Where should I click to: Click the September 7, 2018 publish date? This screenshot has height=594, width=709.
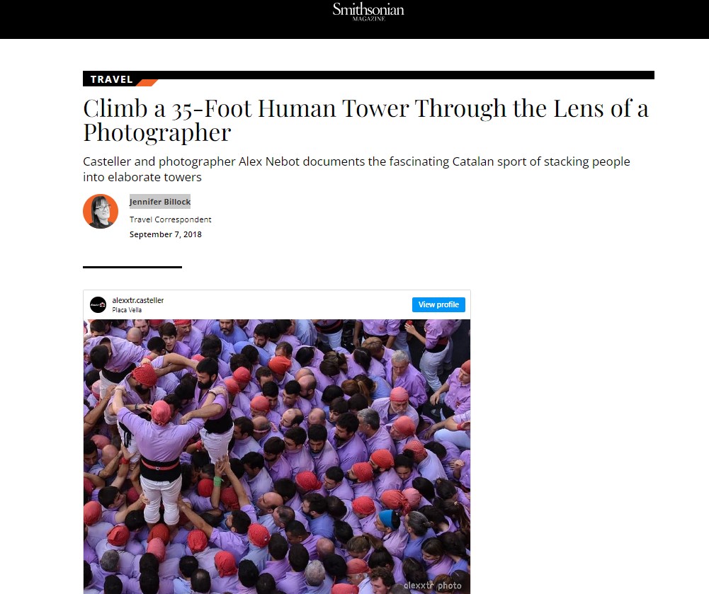coord(166,234)
